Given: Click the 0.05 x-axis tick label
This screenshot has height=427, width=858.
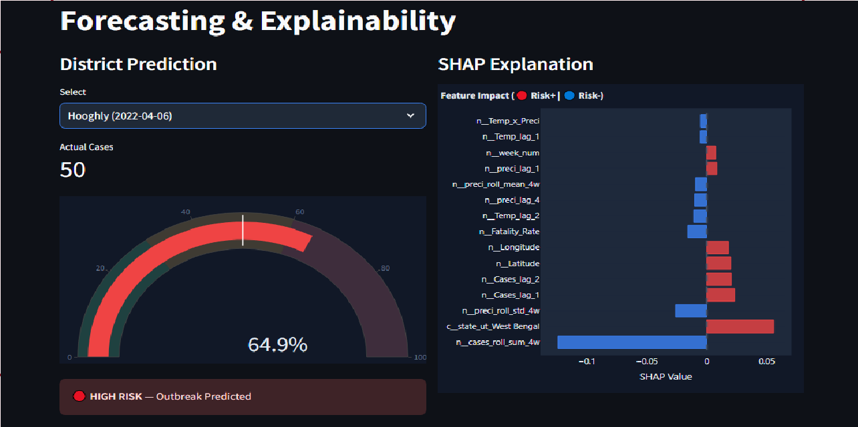Looking at the screenshot, I should pyautogui.click(x=766, y=361).
